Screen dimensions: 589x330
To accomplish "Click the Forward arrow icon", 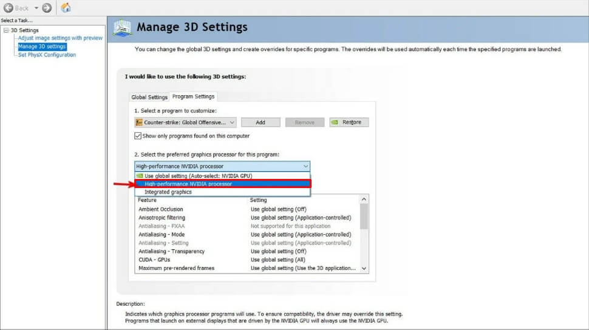I will point(47,8).
